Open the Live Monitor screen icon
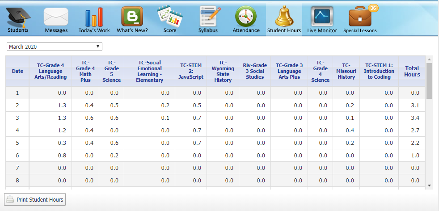439x211 pixels. tap(322, 16)
